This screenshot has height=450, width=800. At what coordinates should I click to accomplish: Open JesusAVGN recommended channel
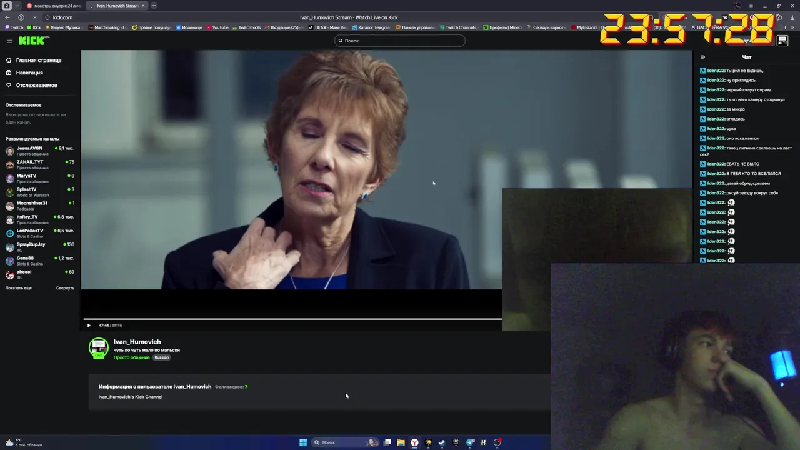tap(40, 151)
